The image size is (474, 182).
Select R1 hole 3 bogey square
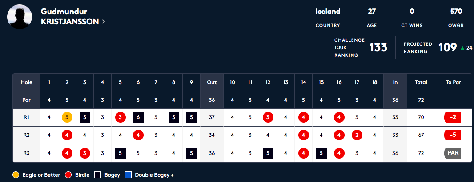[84, 117]
